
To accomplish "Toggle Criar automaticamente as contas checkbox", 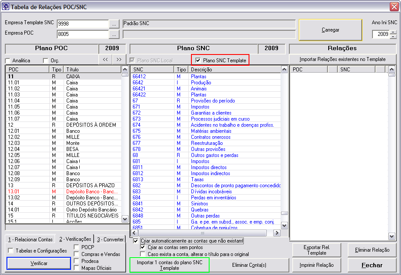I will click(136, 241).
